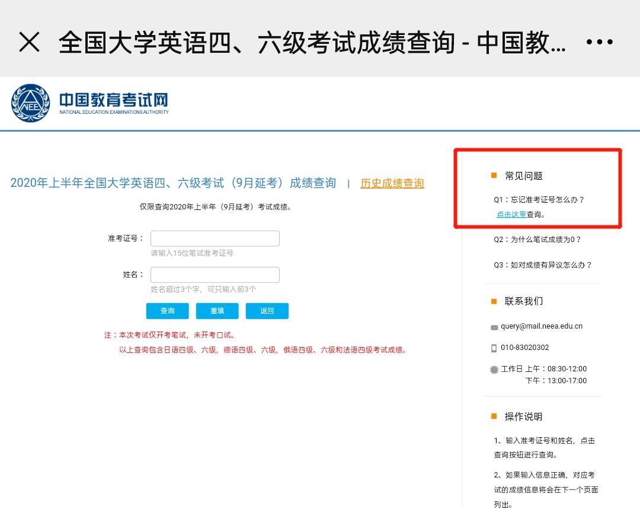Click the browser page title text
The image size is (640, 522).
(312, 42)
